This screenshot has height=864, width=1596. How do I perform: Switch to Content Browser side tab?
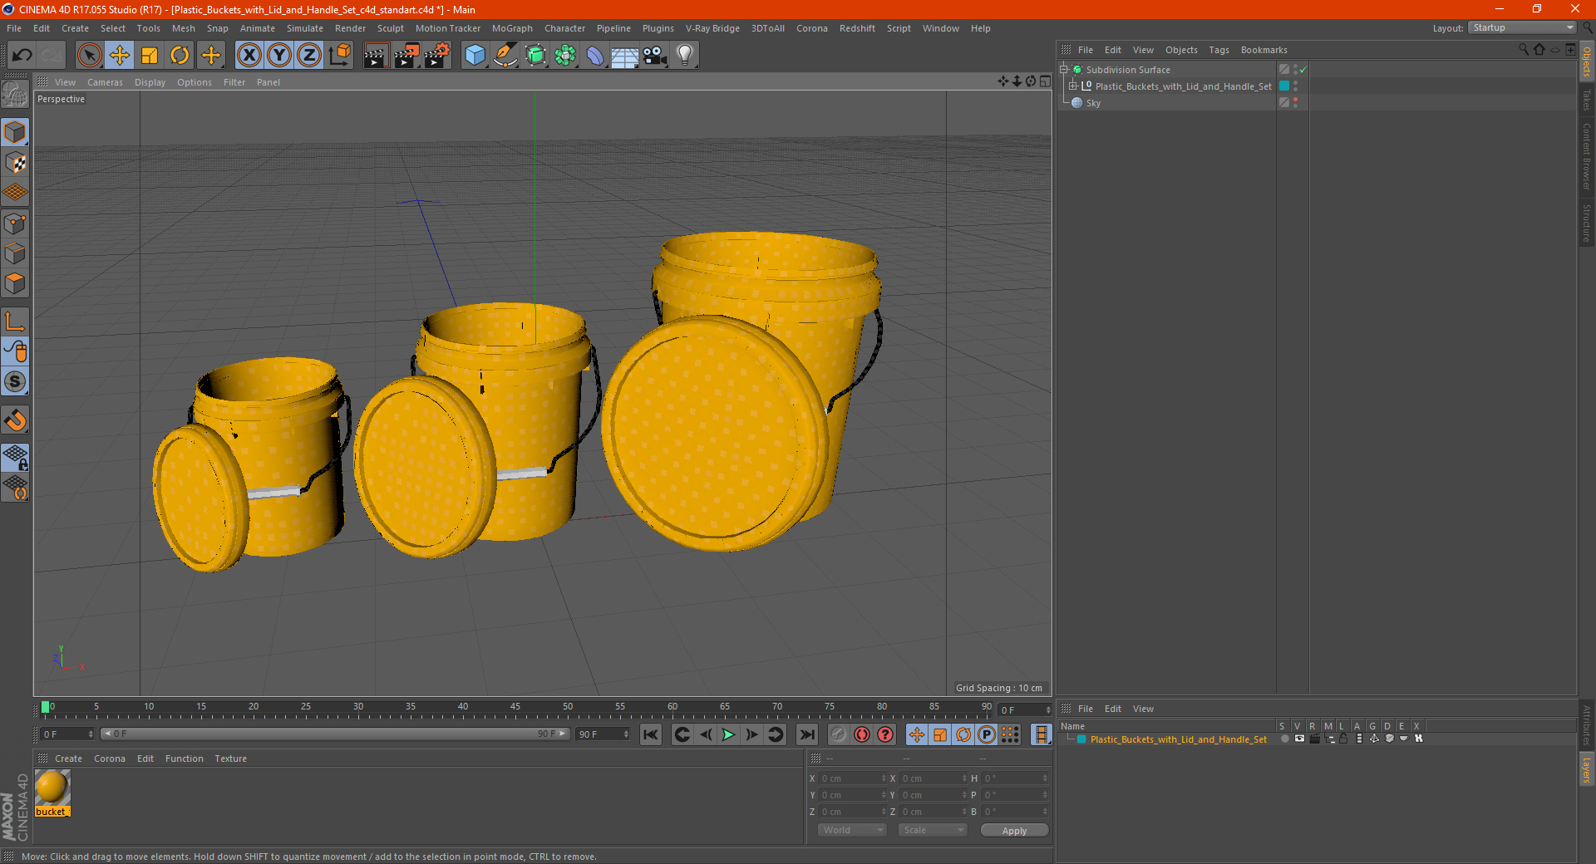(1587, 155)
